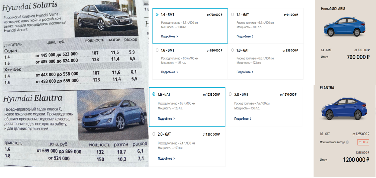Expand Подробнее chevron under Elantra 2.0 - 6MT

click(251, 119)
